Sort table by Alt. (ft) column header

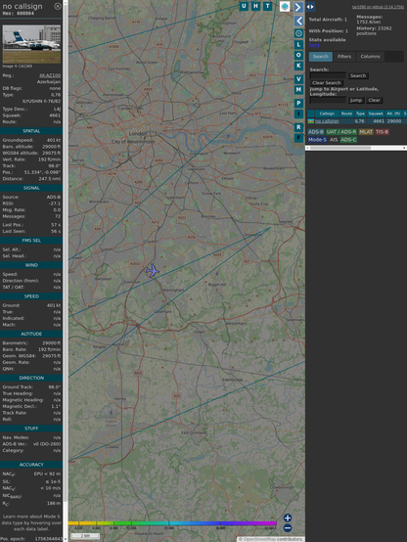[x=393, y=113]
